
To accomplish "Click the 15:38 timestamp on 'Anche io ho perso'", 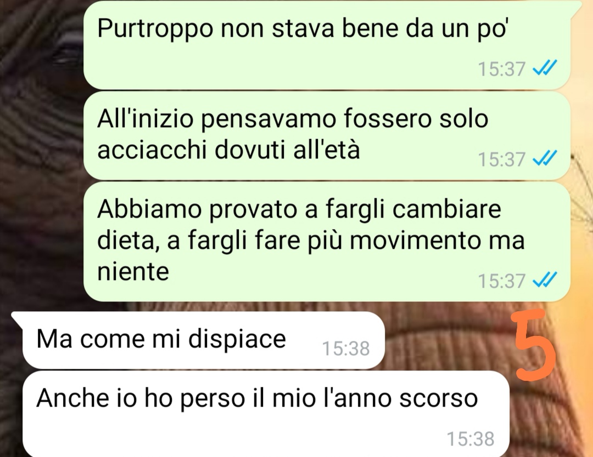I will click(471, 438).
